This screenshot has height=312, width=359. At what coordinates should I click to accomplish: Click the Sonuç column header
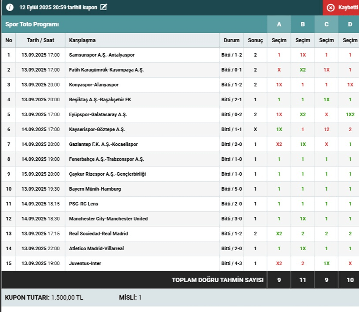point(255,40)
